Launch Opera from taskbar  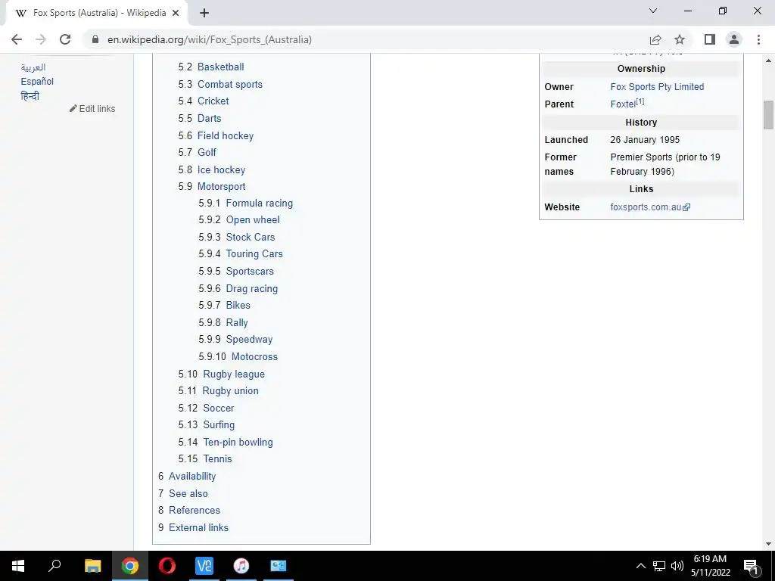pyautogui.click(x=167, y=566)
